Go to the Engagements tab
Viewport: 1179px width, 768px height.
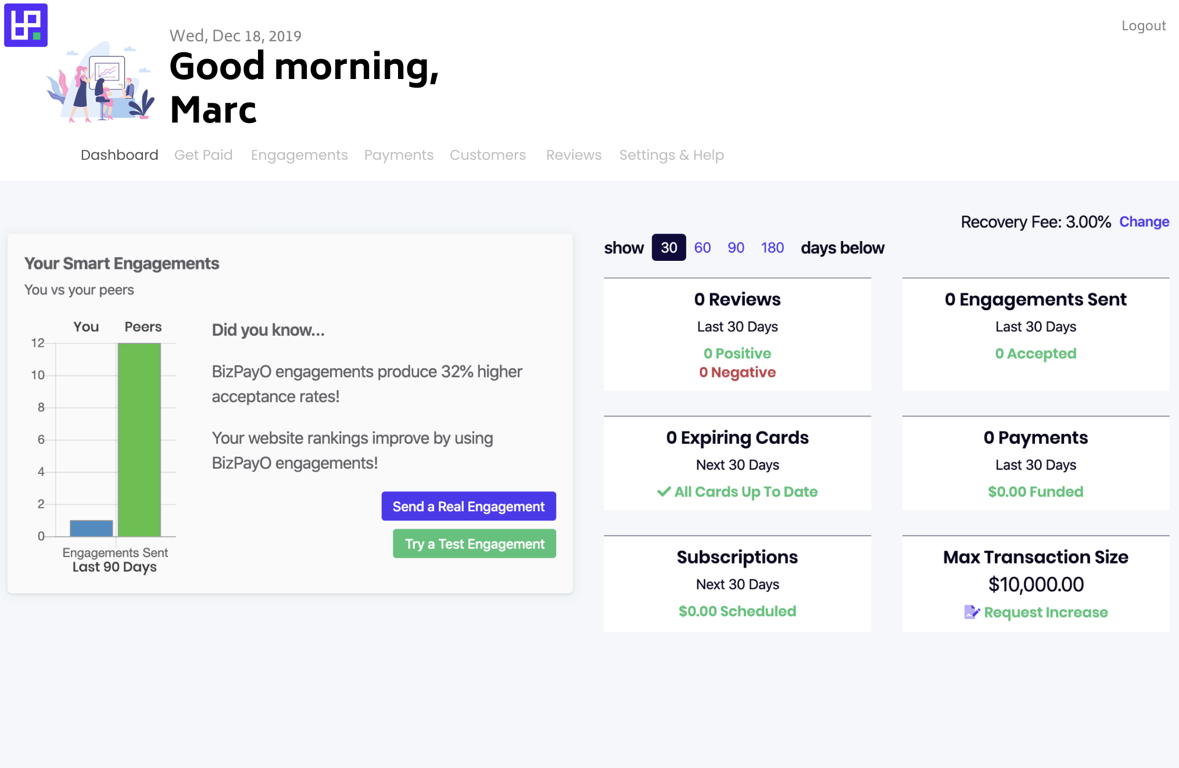pos(299,155)
